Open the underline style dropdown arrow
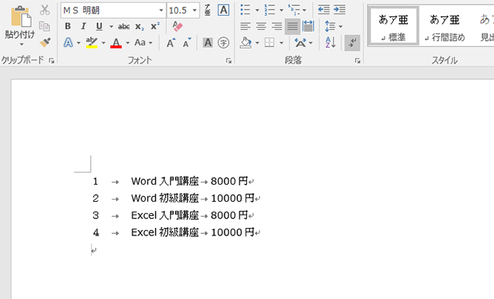The image size is (494, 299). pyautogui.click(x=112, y=26)
